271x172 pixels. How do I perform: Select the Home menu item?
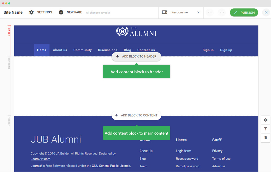(42, 50)
